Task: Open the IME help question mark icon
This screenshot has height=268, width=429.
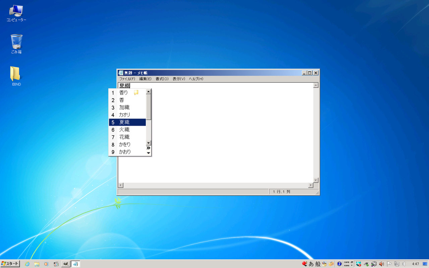Action: pyautogui.click(x=340, y=264)
